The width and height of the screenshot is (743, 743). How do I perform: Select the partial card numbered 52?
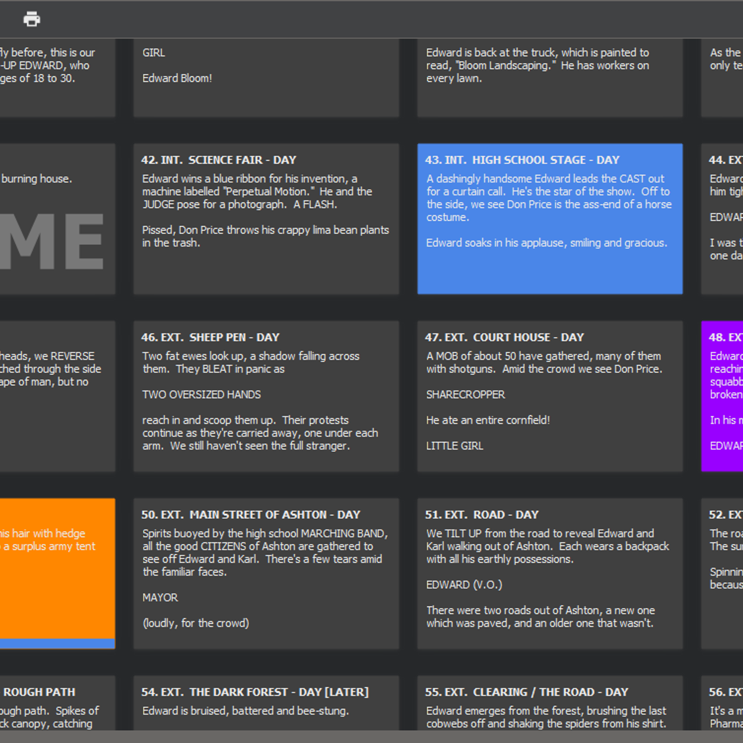pyautogui.click(x=722, y=574)
